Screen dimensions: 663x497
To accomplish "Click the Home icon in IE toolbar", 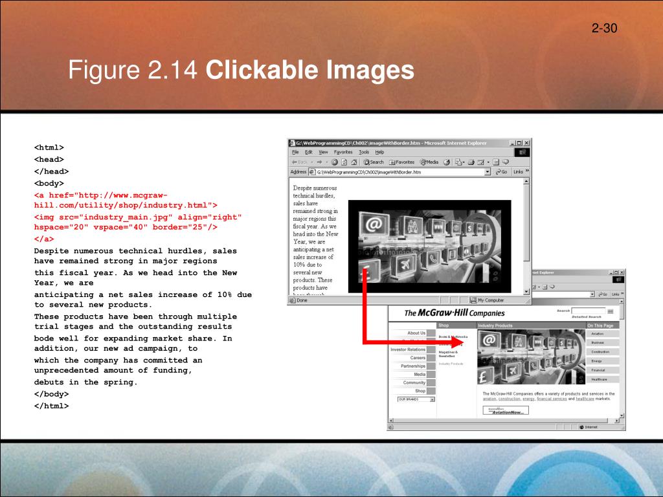I will point(354,162).
